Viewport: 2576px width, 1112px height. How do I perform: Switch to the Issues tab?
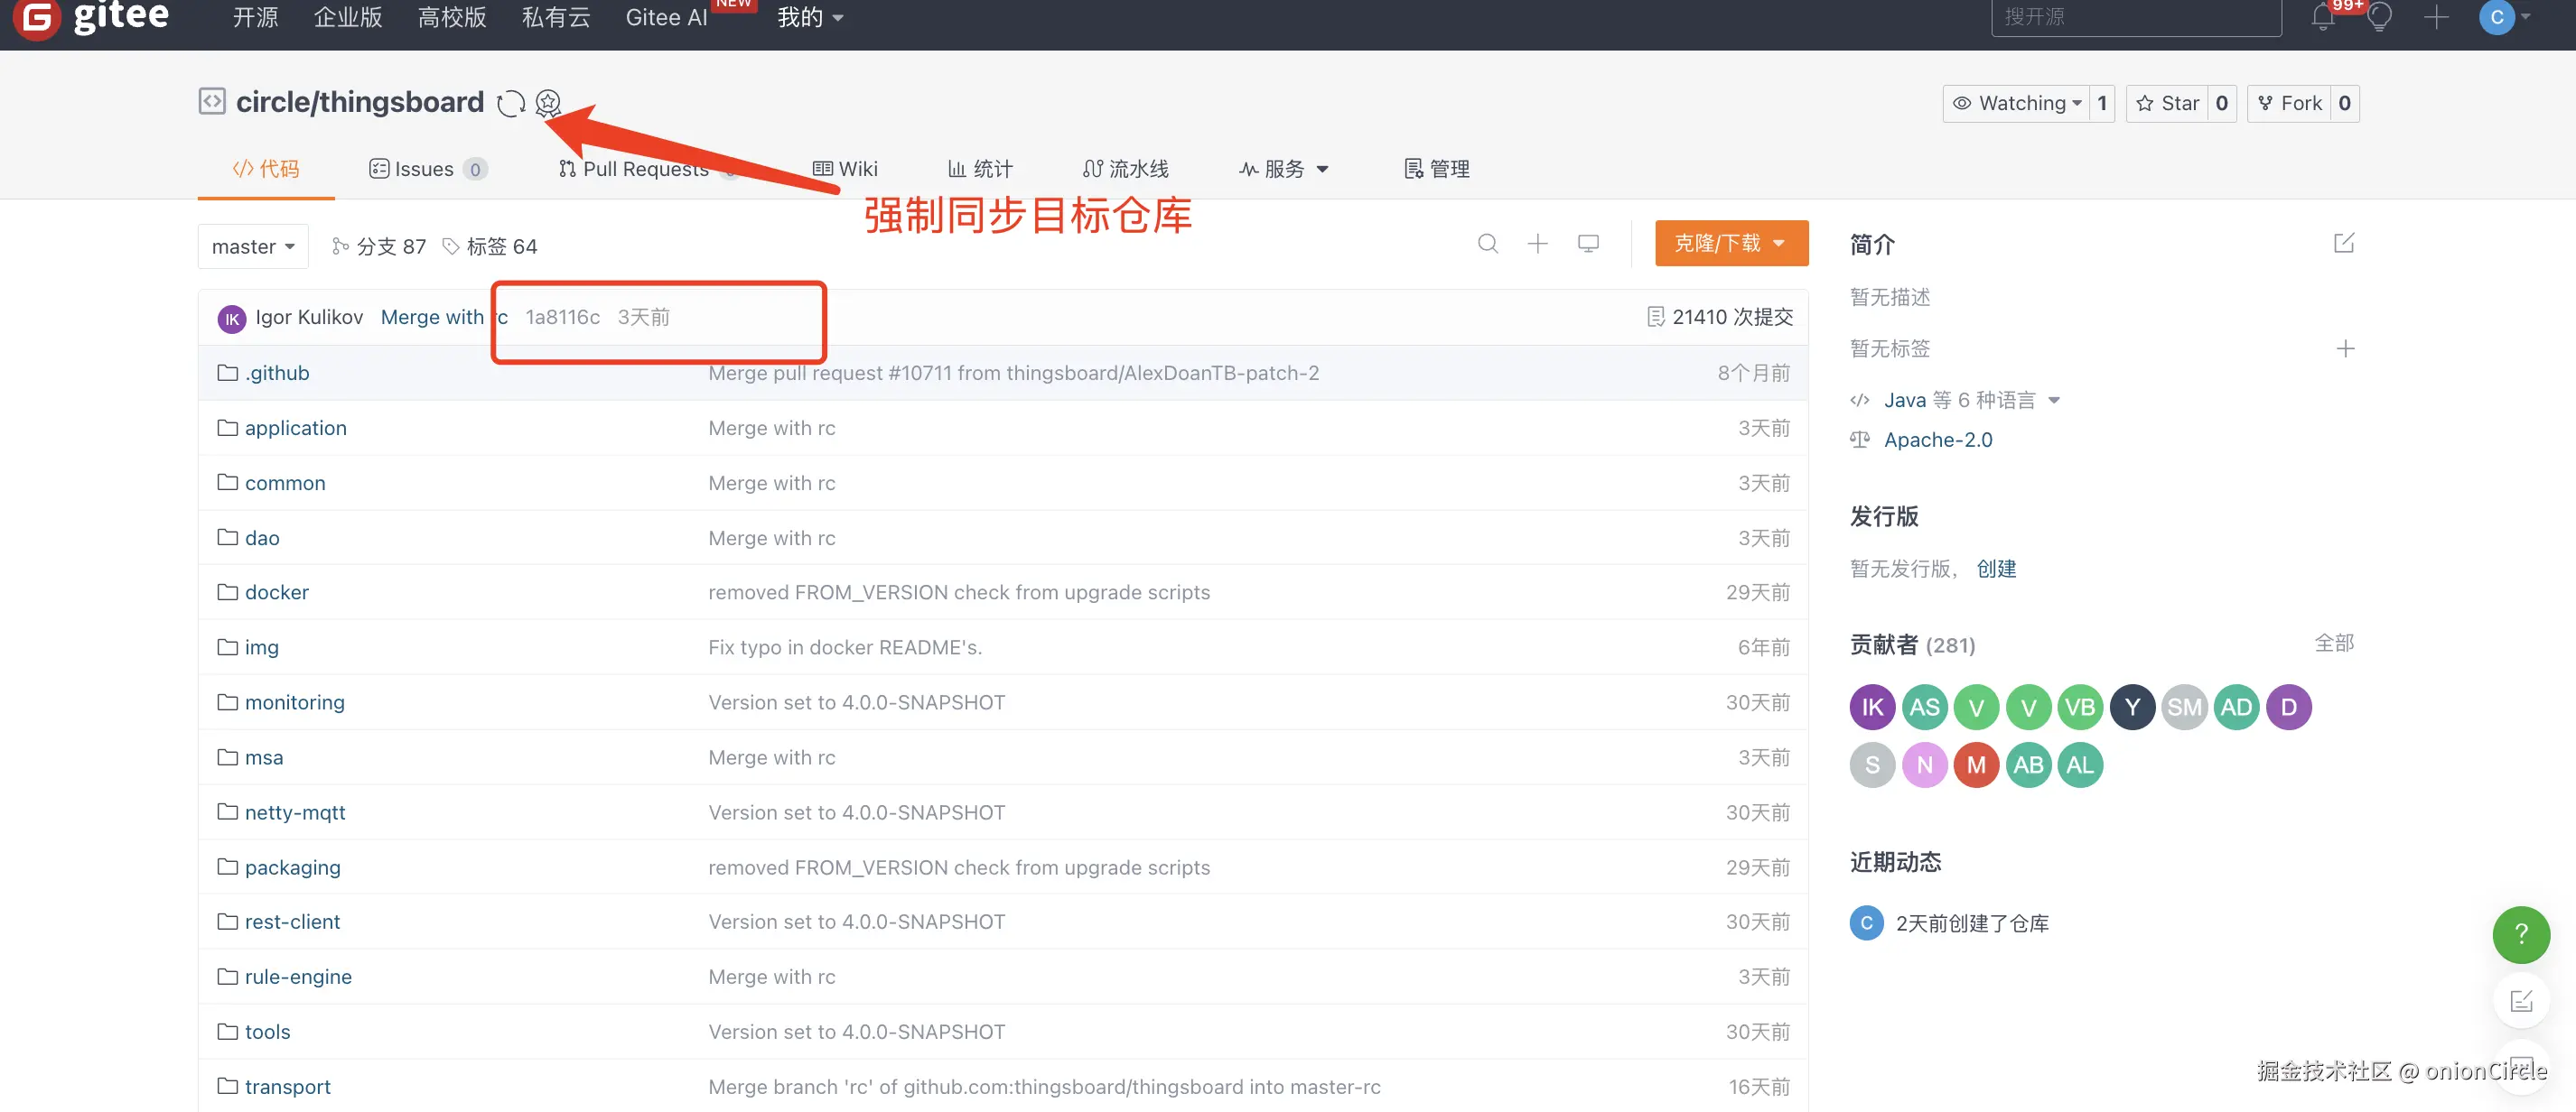tap(425, 169)
